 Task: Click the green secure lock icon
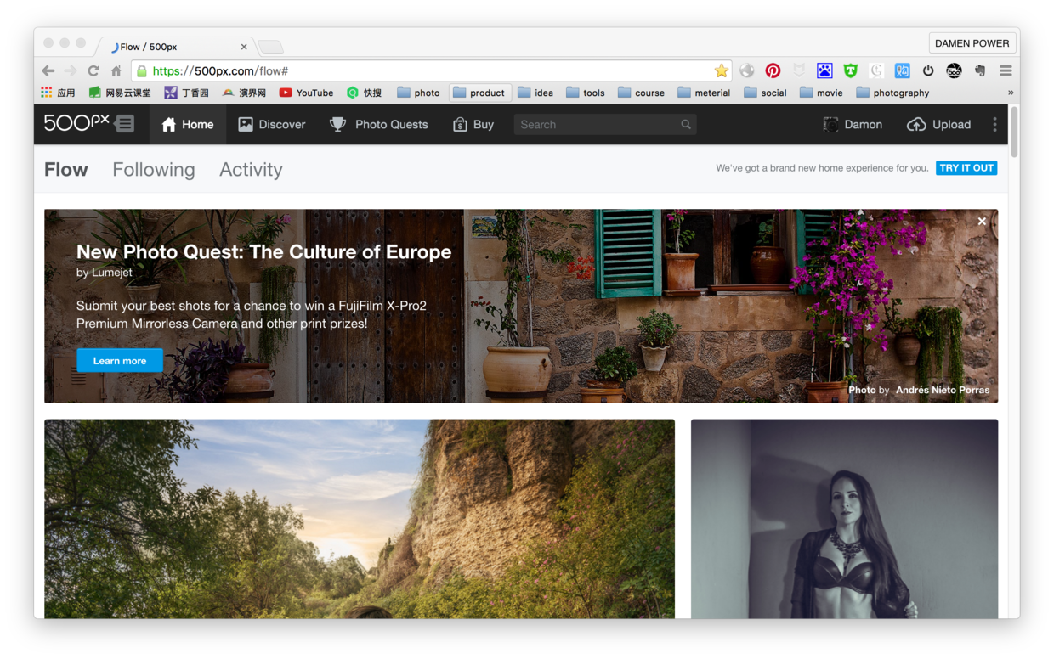point(142,70)
